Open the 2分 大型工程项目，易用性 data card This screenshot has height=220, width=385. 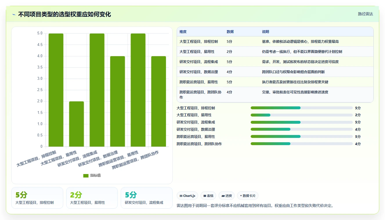point(92,198)
